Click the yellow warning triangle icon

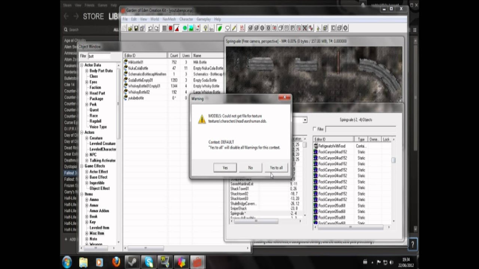point(202,119)
